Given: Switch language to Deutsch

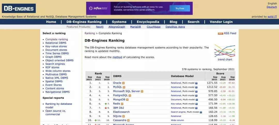Looking at the screenshot, I should pyautogui.click(x=272, y=7).
